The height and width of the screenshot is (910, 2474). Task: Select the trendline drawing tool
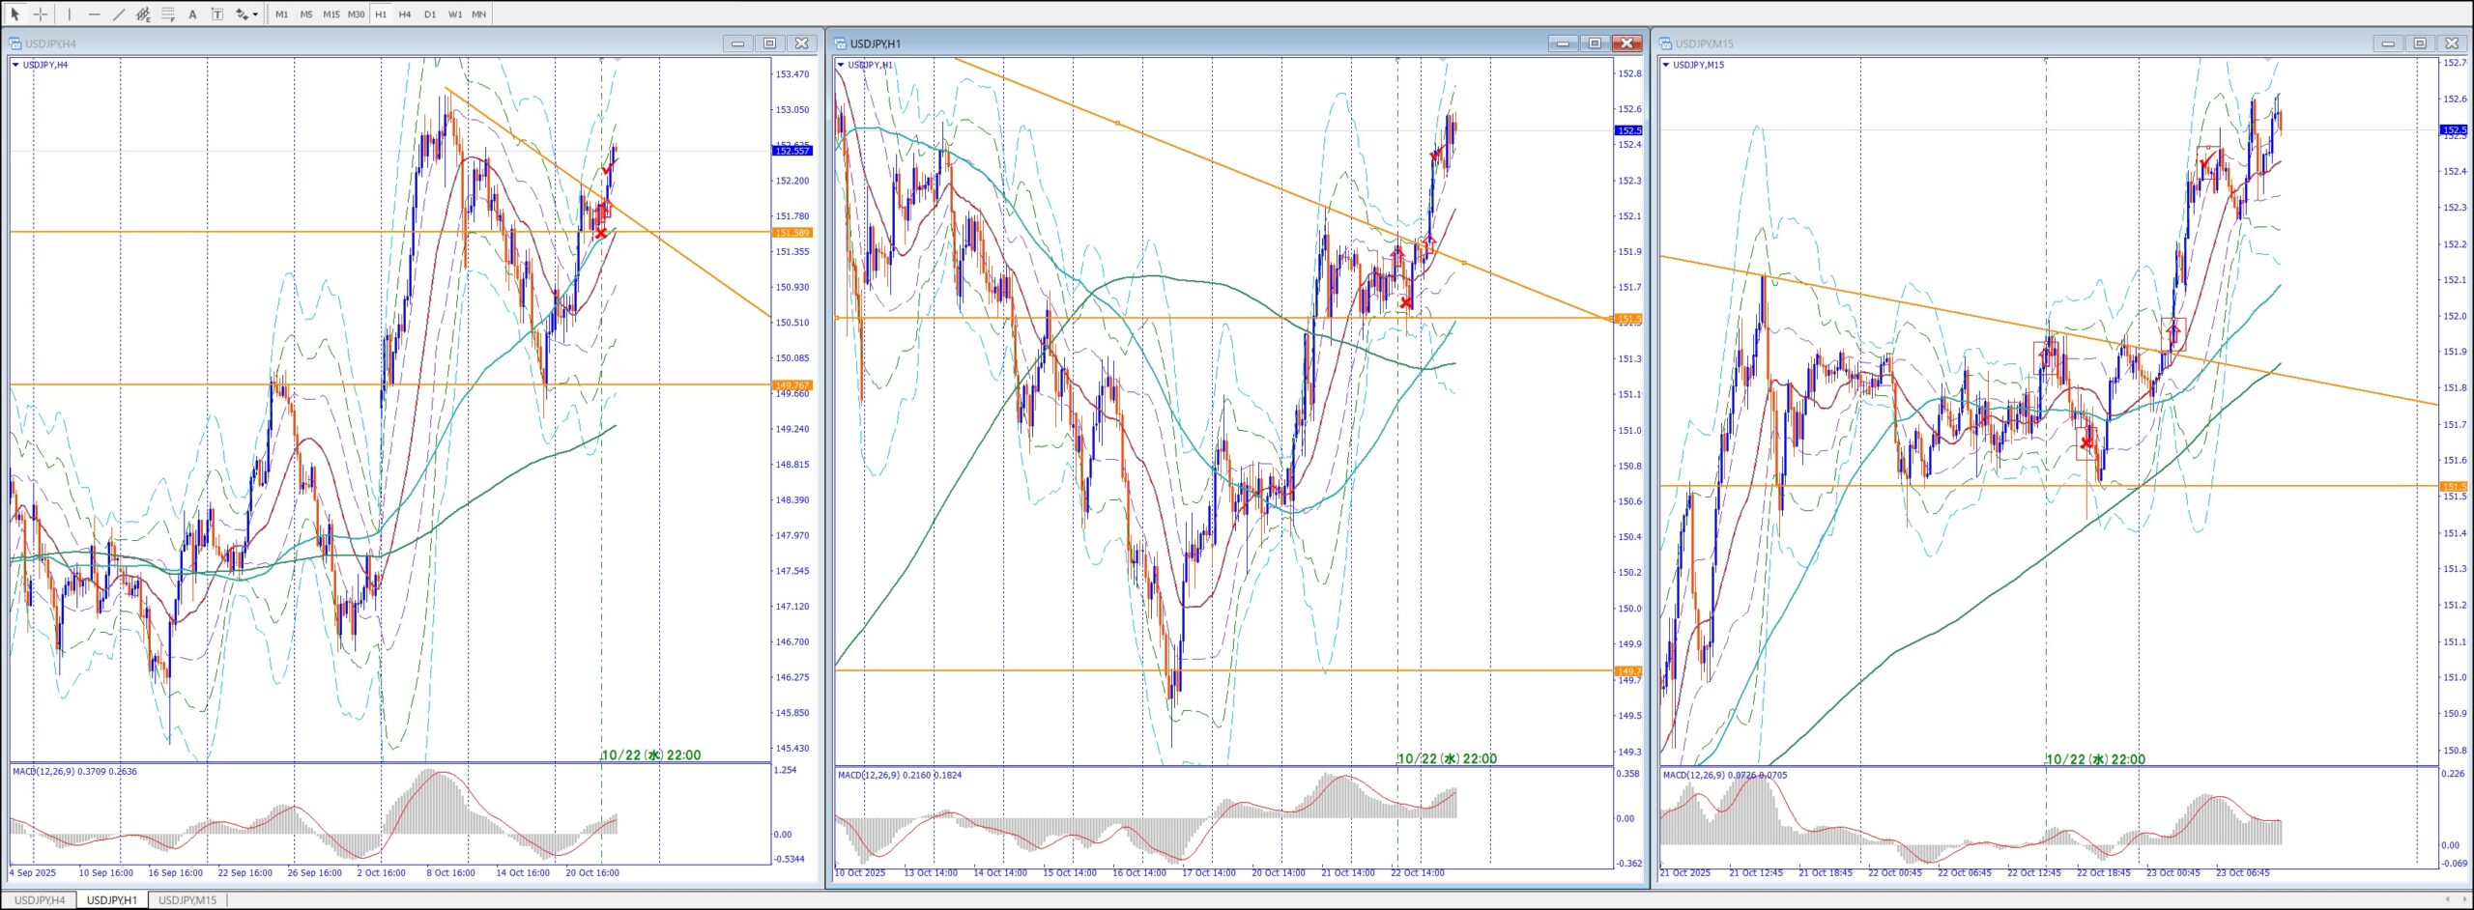(x=119, y=14)
